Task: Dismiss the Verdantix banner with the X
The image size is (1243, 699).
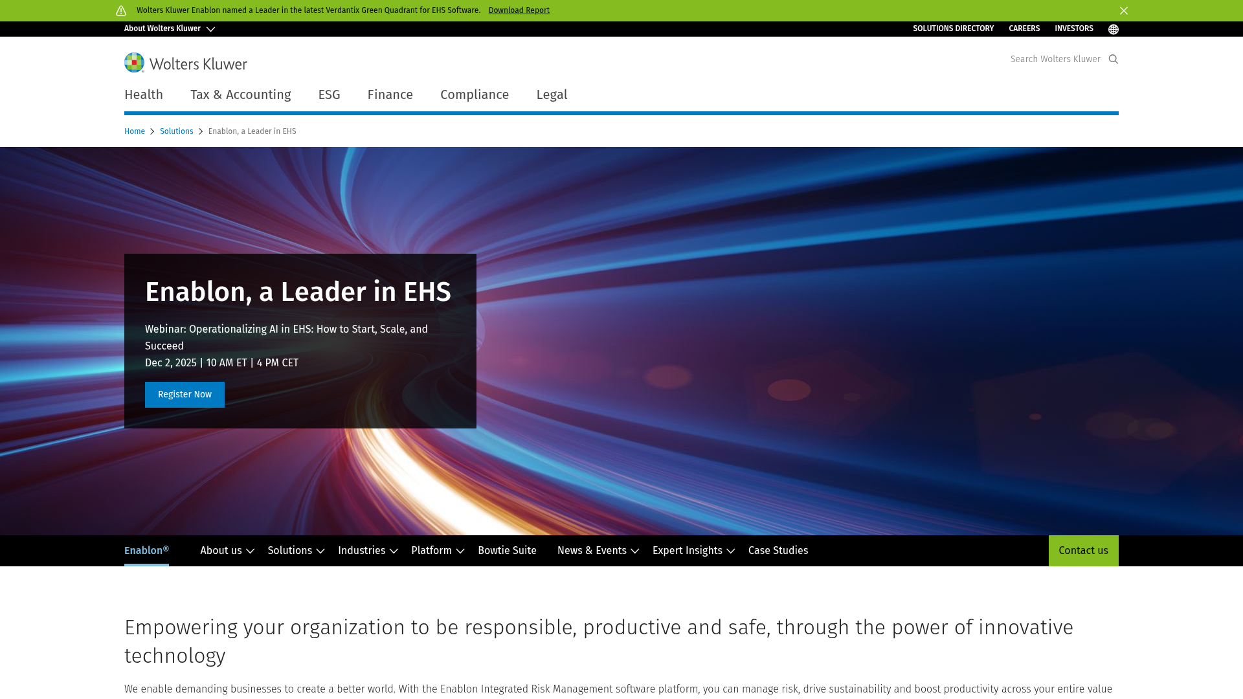Action: pyautogui.click(x=1124, y=11)
